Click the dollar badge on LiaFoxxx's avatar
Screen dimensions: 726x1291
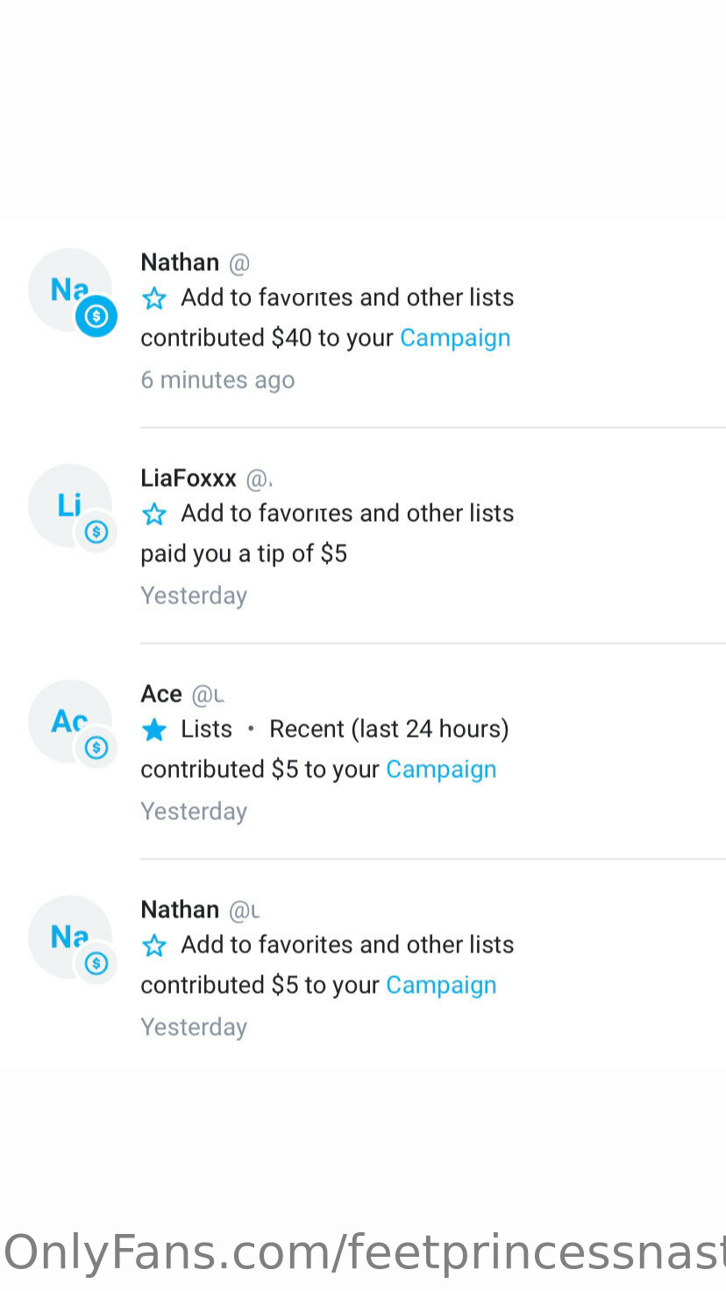[96, 531]
